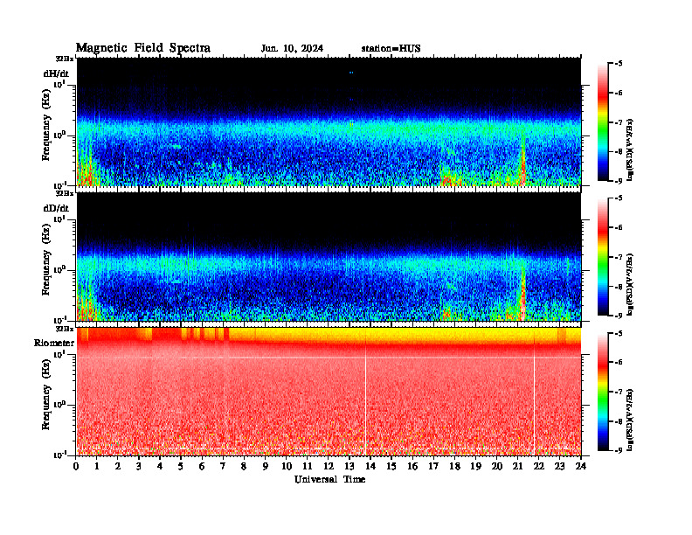The width and height of the screenshot is (692, 535).
Task: Click the Riometer spectrogram plot area
Action: tap(329, 392)
